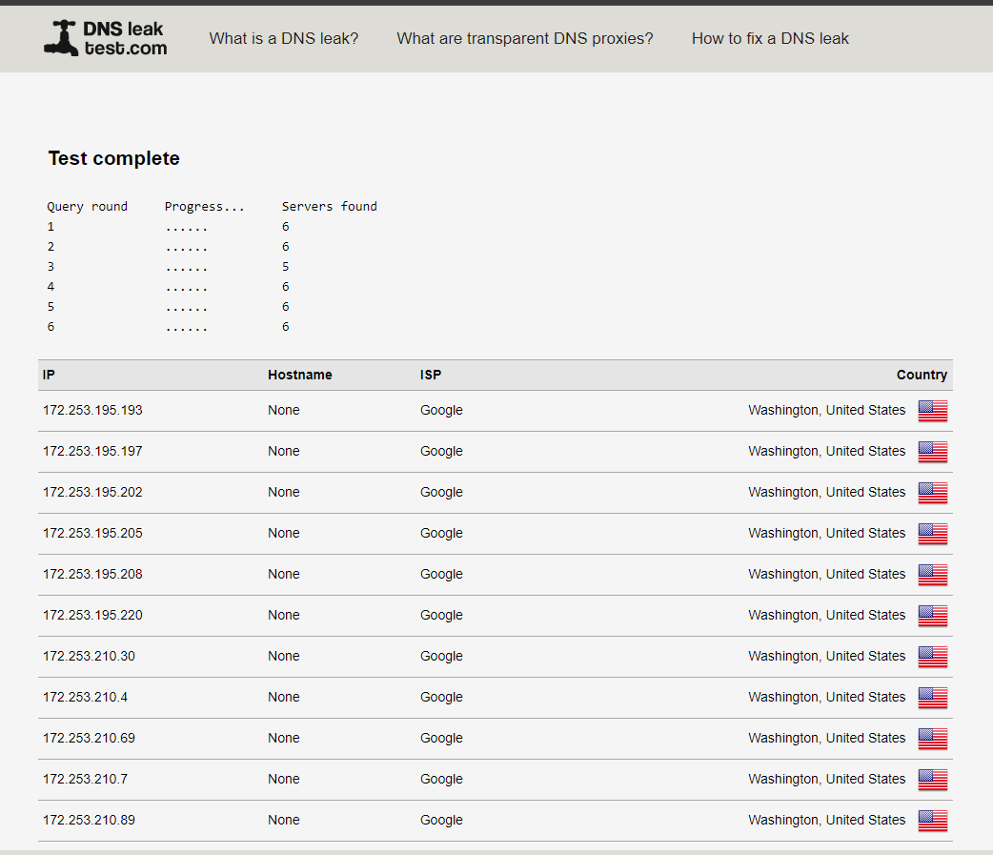
Task: Select IP address 172.253.195.193
Action: point(92,411)
